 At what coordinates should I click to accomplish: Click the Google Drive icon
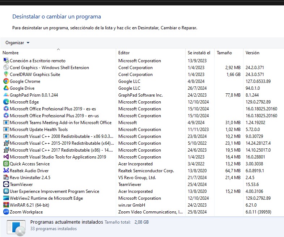6,88
